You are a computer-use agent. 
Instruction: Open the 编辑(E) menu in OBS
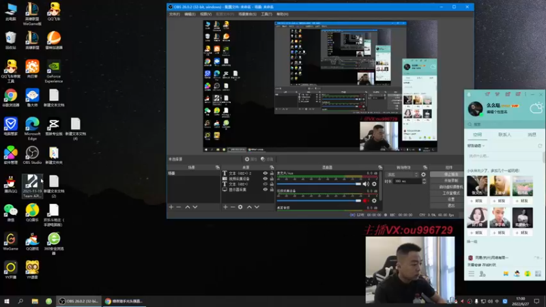click(190, 14)
